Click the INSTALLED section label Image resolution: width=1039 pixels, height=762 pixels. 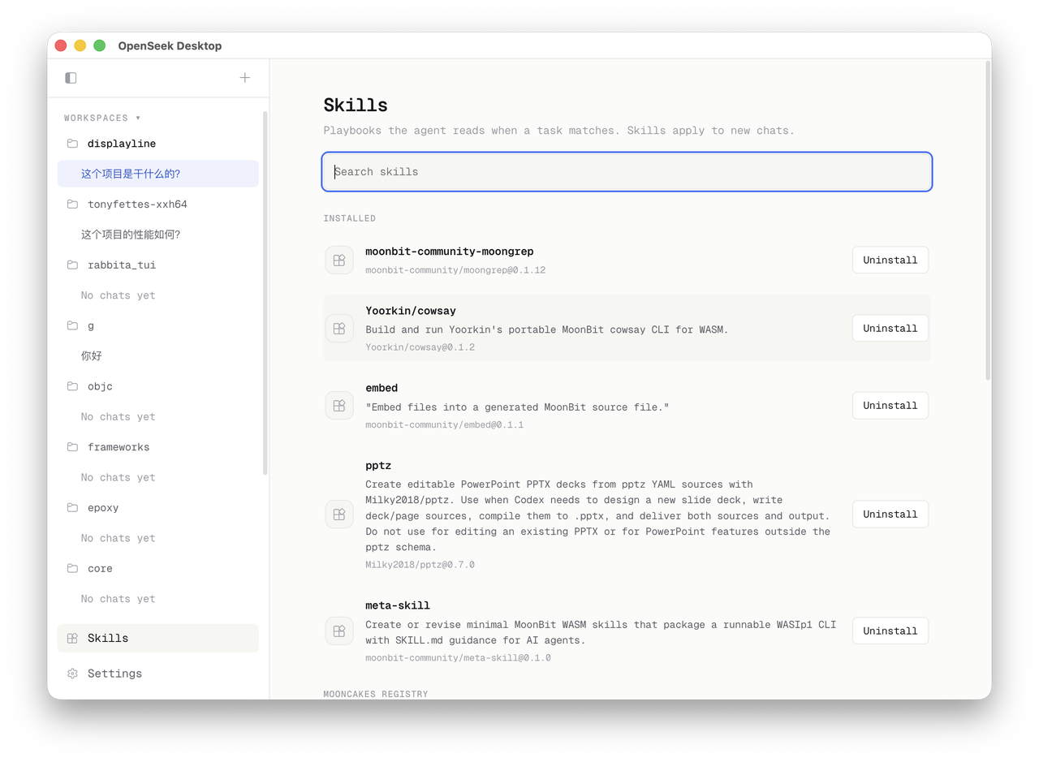(350, 219)
